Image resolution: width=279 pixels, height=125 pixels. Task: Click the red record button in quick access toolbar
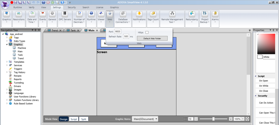[12, 2]
